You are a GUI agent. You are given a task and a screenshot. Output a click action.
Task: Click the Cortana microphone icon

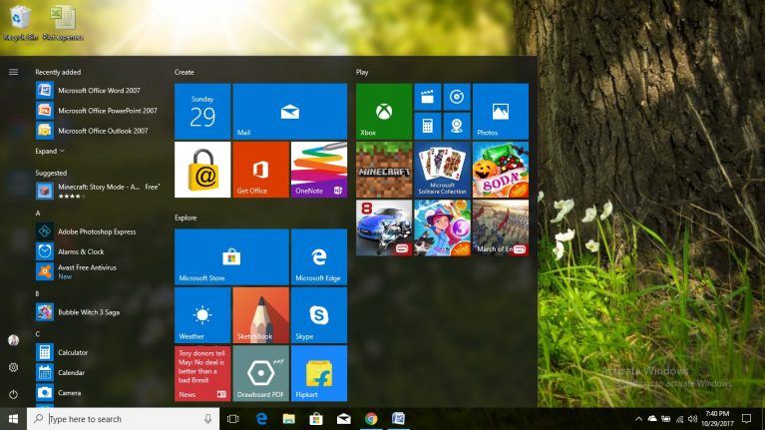click(207, 419)
